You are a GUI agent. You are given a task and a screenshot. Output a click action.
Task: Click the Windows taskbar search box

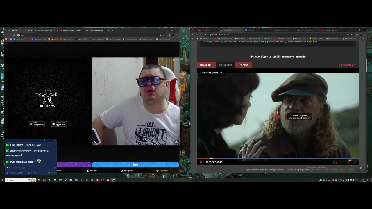click(21, 180)
